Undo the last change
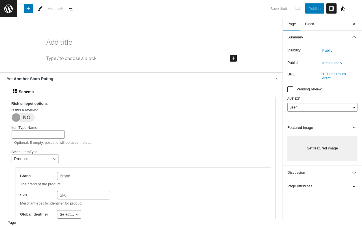Viewport: 362px width, 226px height. [50, 8]
